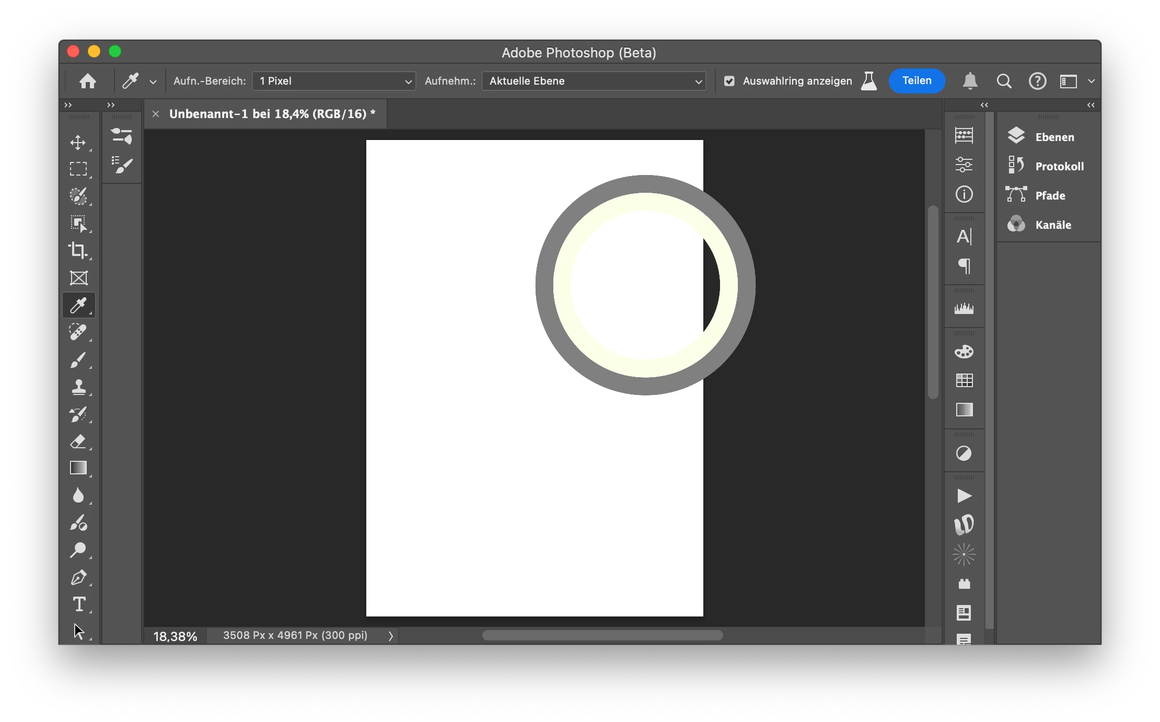Screen dimensions: 1160x722
Task: Select the Pen tool
Action: (x=78, y=577)
